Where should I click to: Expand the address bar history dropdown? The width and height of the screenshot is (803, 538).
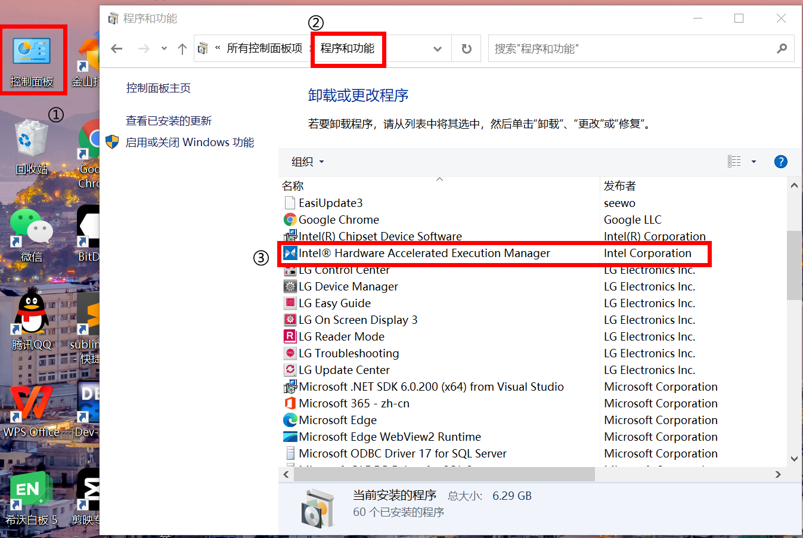(x=438, y=49)
